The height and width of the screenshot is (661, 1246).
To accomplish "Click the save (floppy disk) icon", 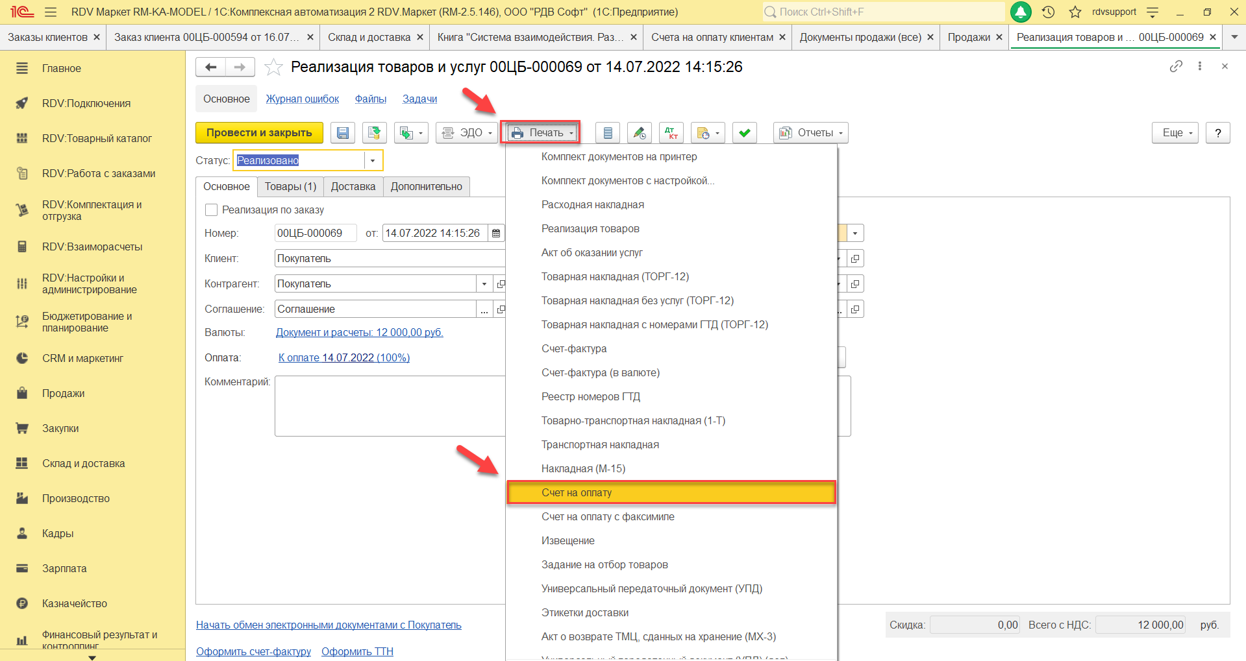I will pyautogui.click(x=342, y=133).
